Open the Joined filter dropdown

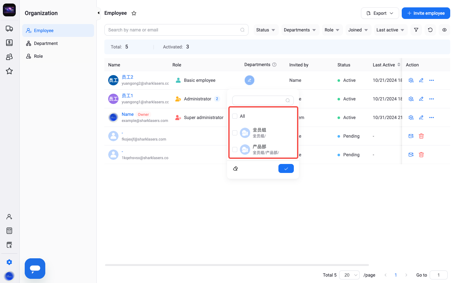tap(358, 30)
